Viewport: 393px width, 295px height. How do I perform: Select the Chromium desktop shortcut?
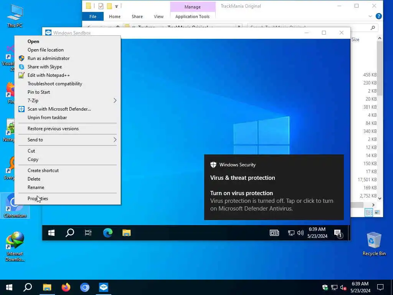15,206
